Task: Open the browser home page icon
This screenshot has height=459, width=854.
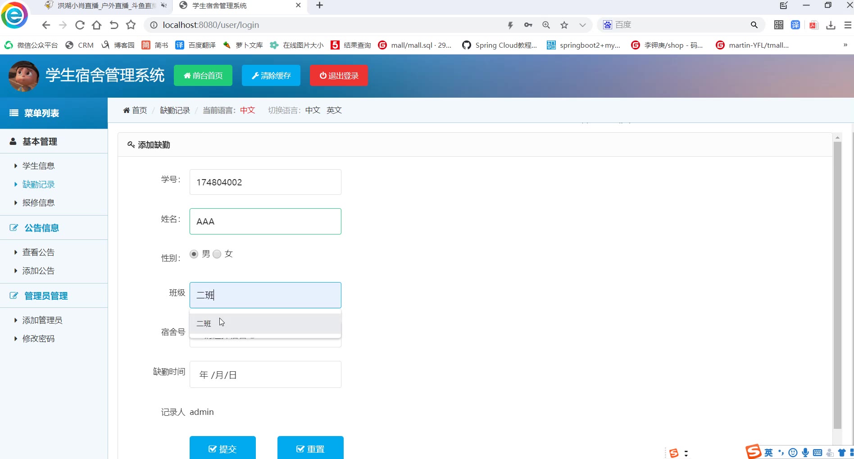Action: [x=97, y=25]
